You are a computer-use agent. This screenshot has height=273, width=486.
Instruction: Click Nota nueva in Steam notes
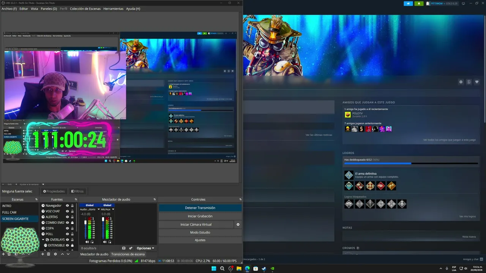coord(469,237)
